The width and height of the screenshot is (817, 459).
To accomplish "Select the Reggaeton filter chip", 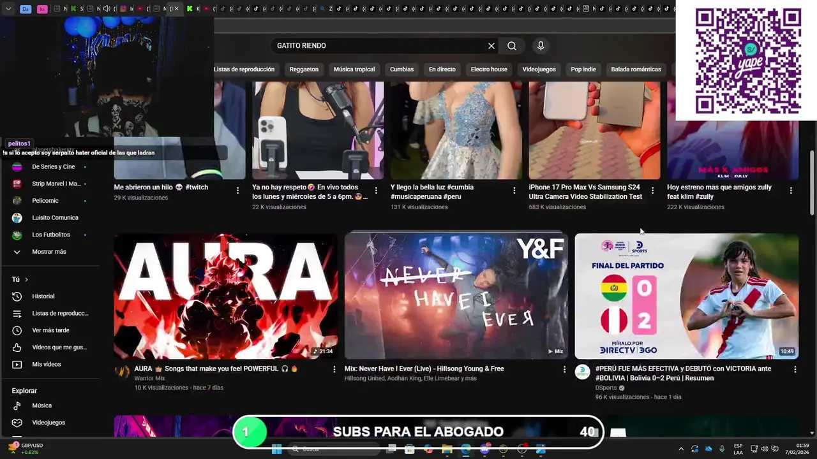I will pyautogui.click(x=304, y=69).
